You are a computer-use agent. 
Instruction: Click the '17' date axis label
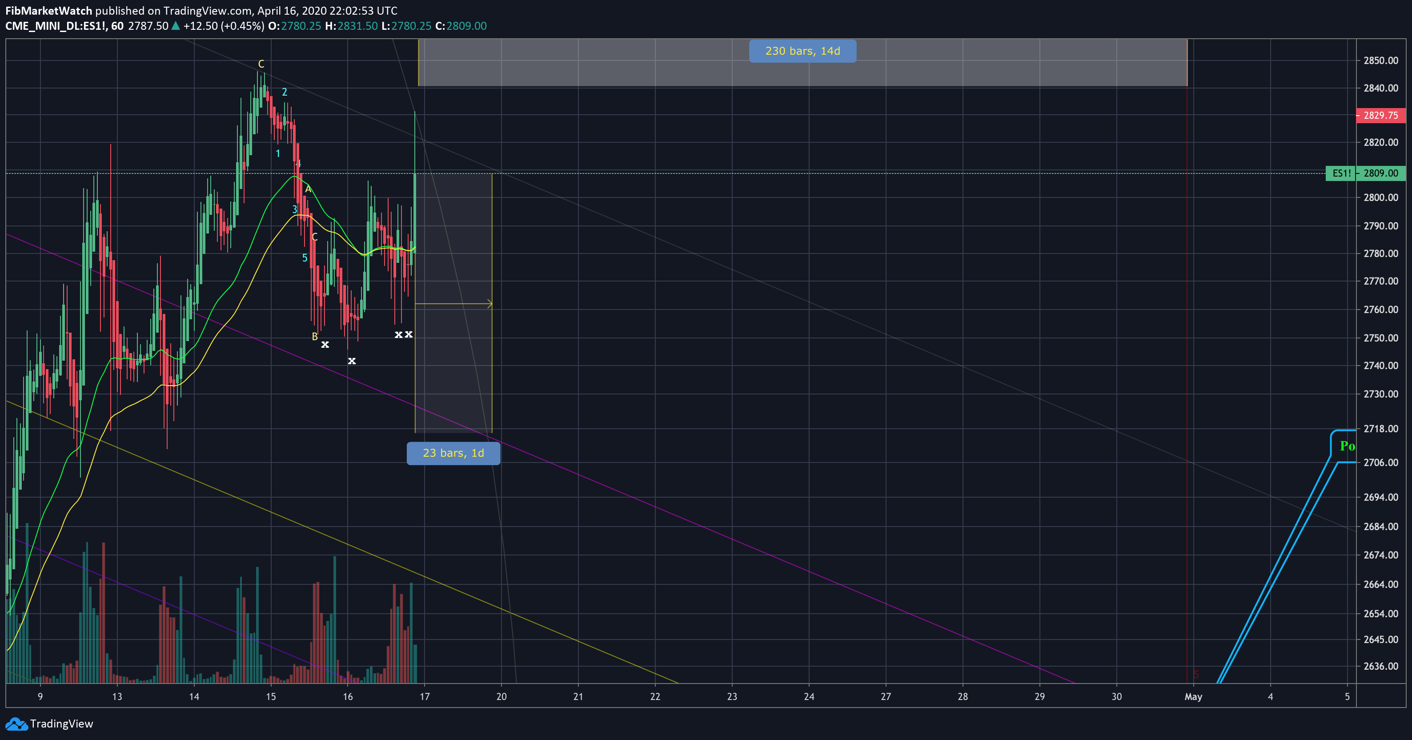425,697
